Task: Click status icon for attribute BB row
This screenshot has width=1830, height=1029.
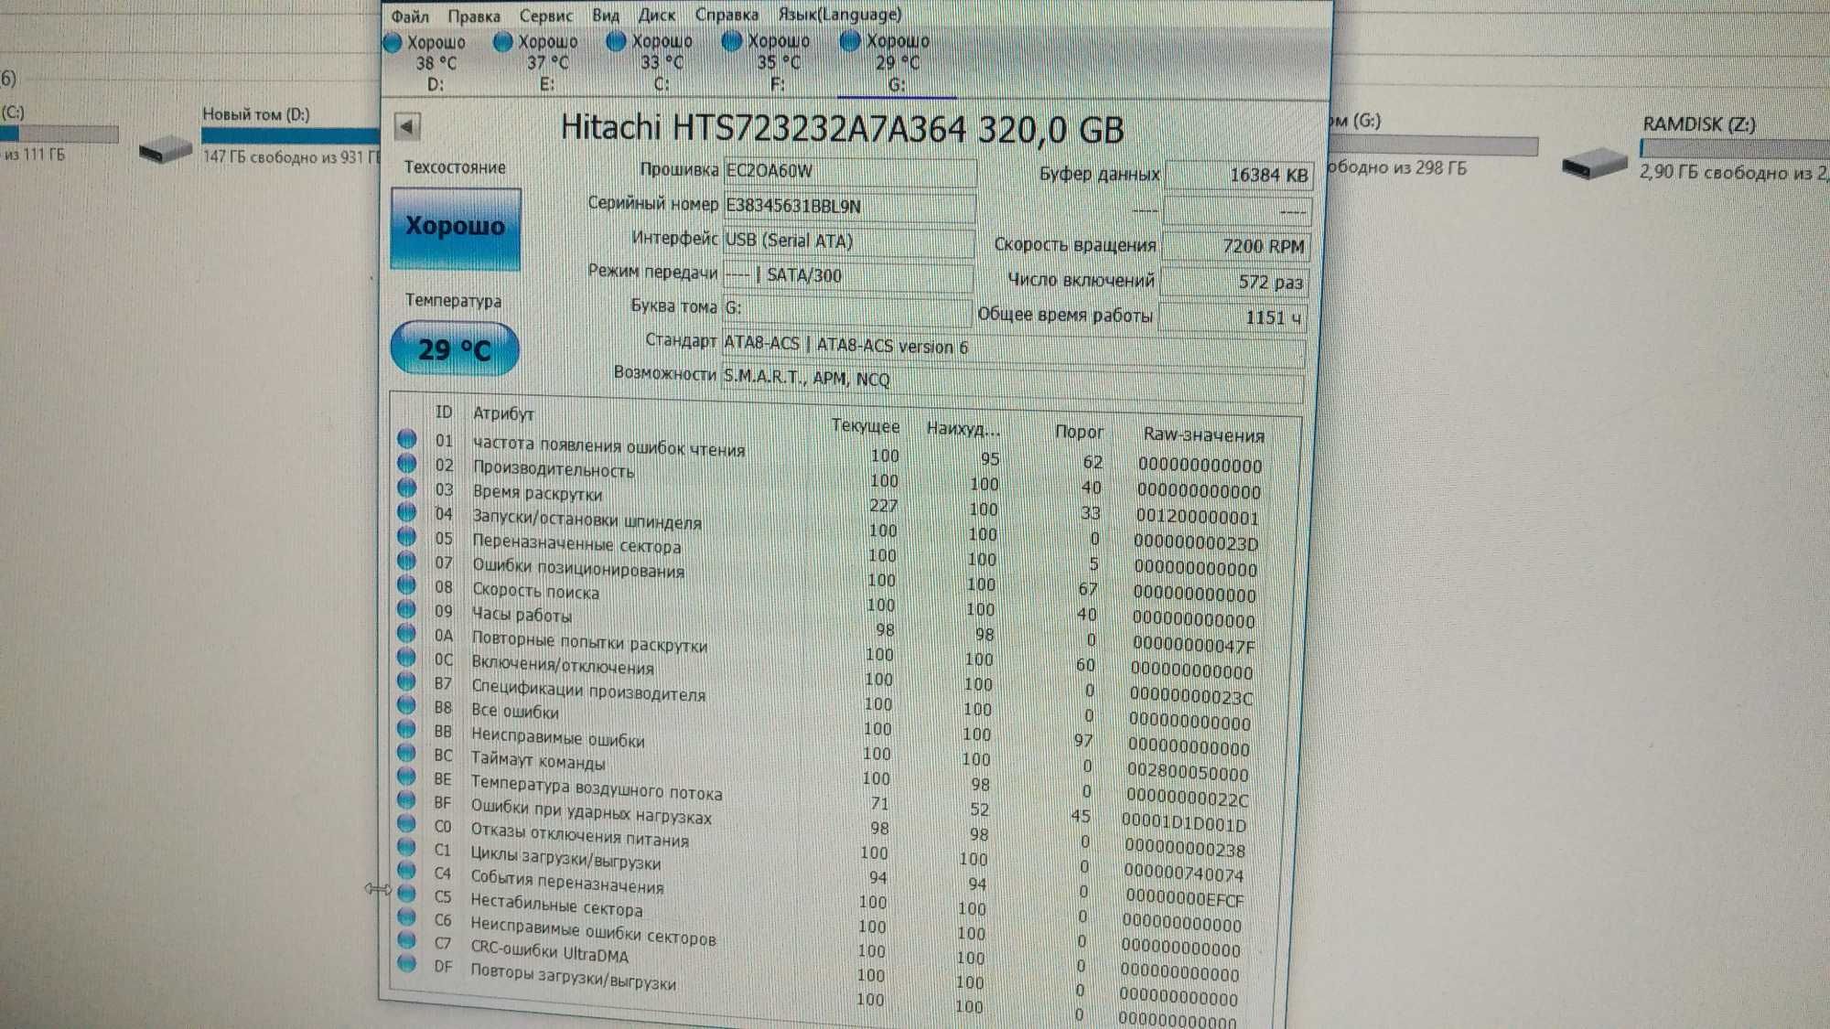Action: tap(407, 729)
